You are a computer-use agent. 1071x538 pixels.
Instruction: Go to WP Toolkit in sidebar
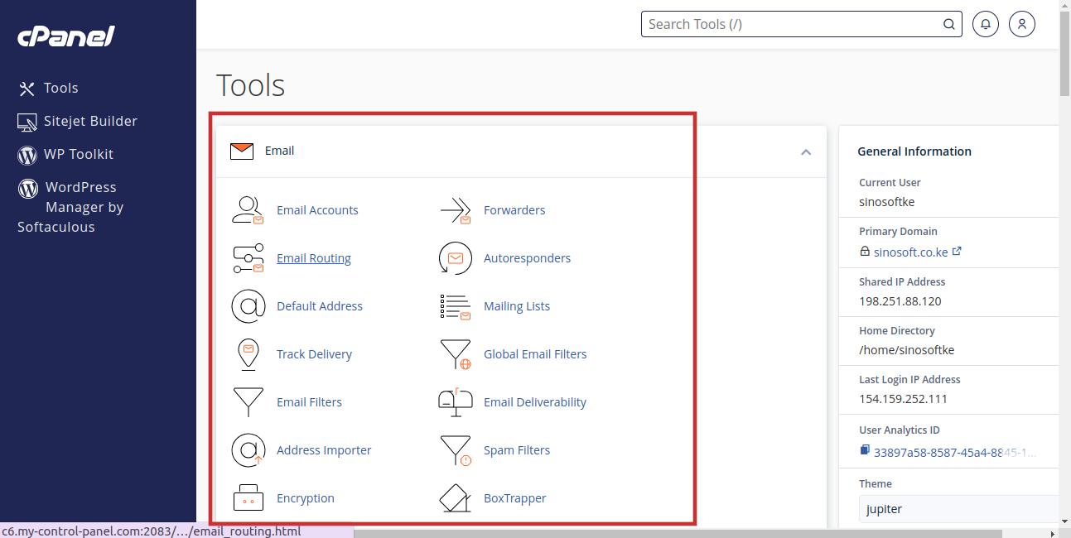[78, 154]
